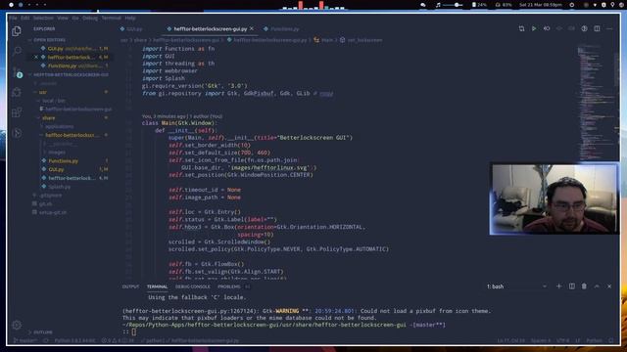
Task: Click the go back revision icon
Action: coord(547,28)
